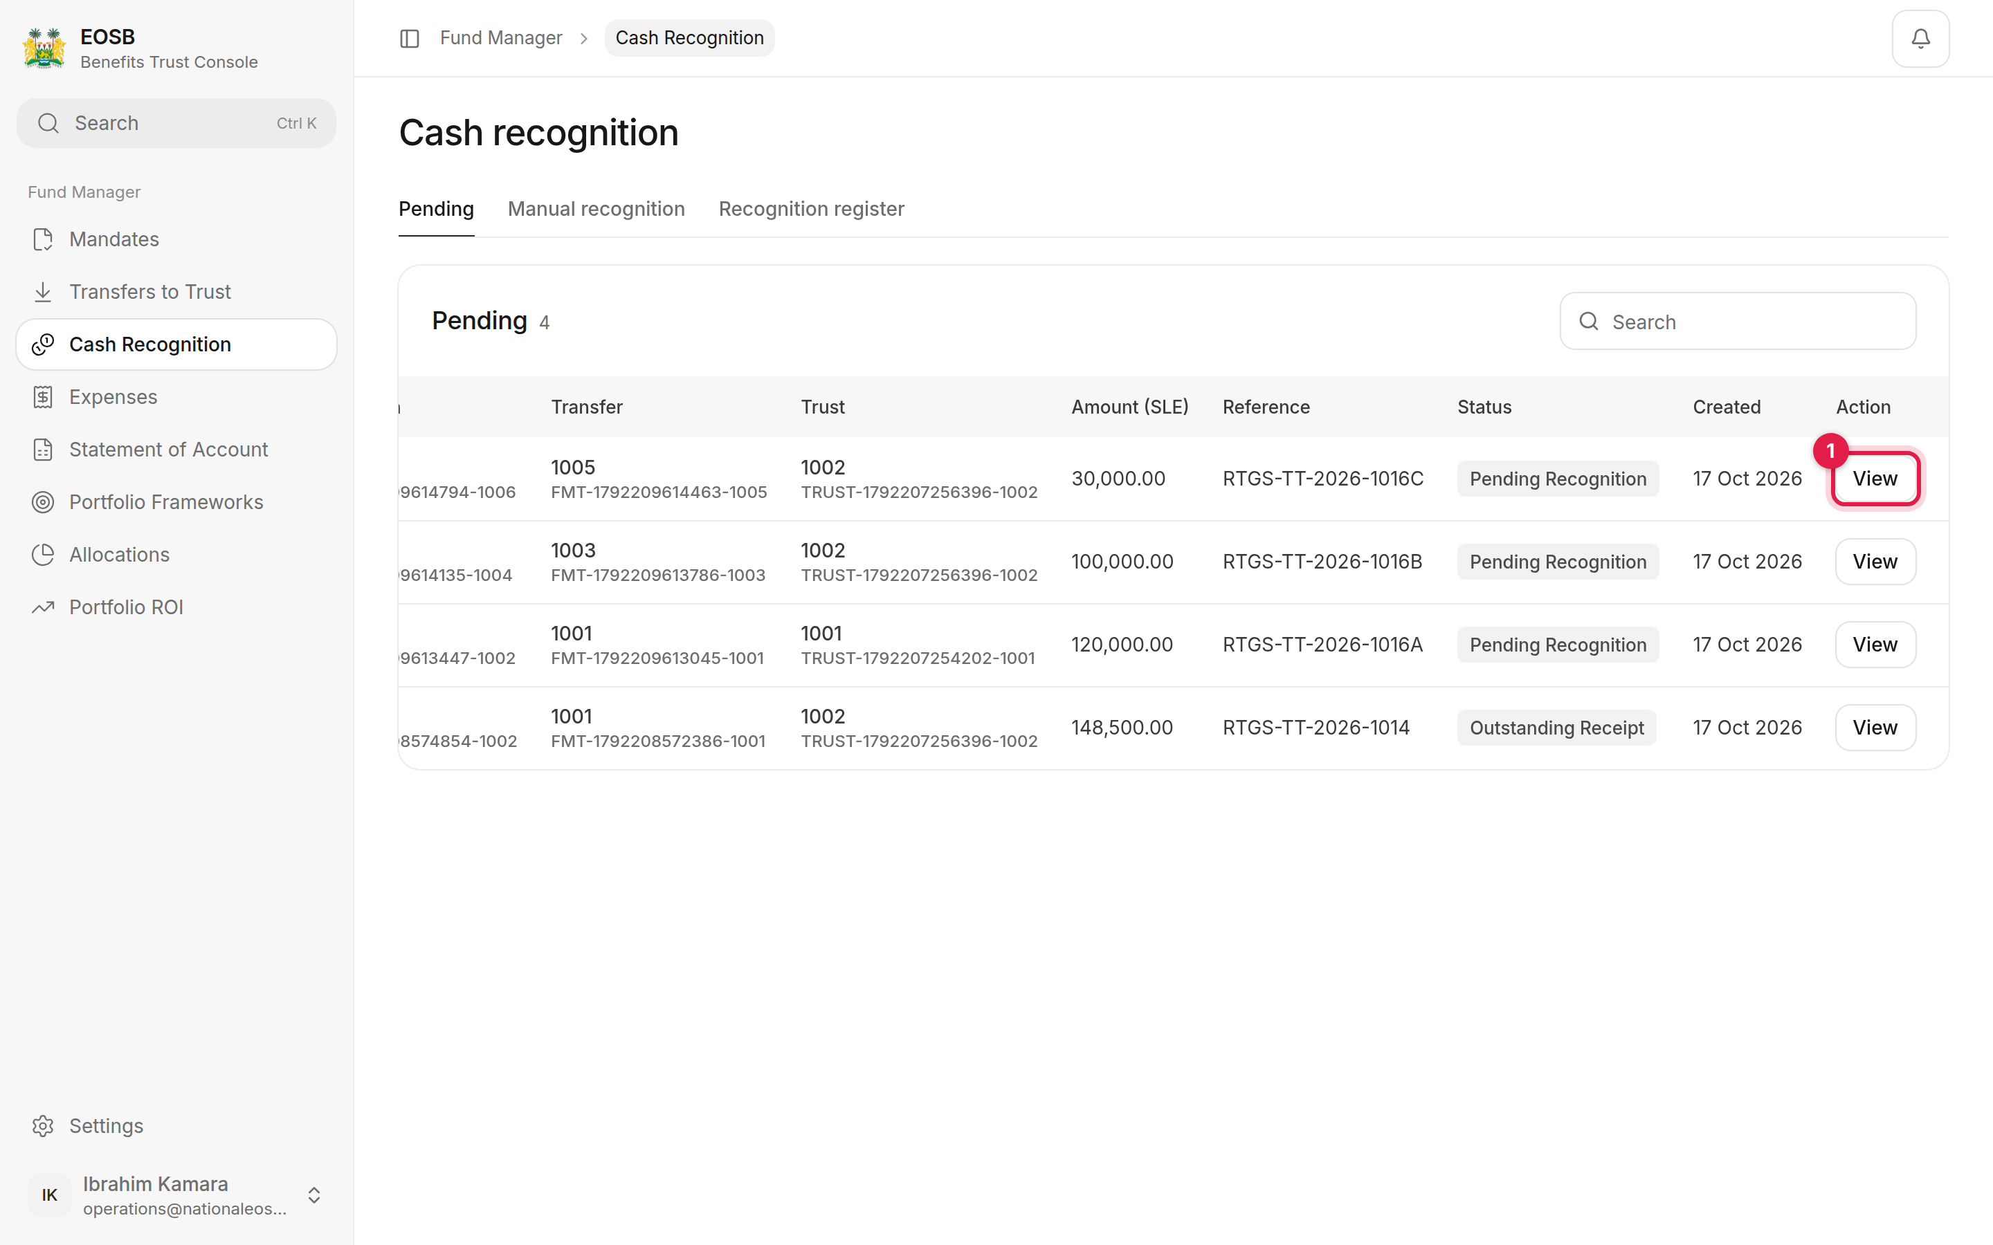View the RTGS-TT-2026-1014 transfer

(1875, 728)
